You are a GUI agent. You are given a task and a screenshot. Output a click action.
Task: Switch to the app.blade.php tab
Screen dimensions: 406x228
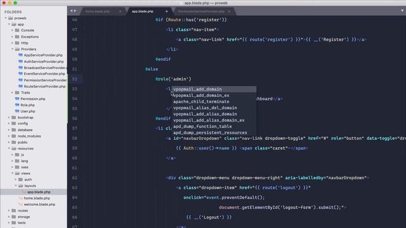(x=142, y=11)
